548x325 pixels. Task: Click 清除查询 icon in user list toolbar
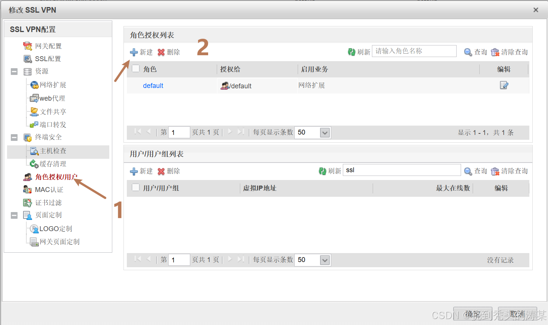[x=495, y=171]
